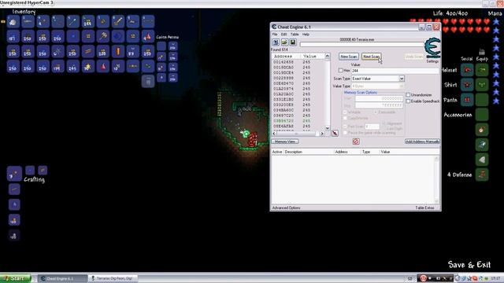Switch to Cheat Engine 6.1 taskbar item

click(x=62, y=278)
